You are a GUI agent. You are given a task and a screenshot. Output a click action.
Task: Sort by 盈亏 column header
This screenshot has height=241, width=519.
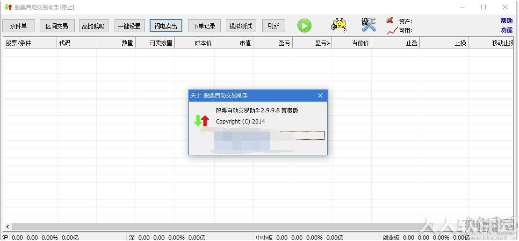pyautogui.click(x=273, y=43)
